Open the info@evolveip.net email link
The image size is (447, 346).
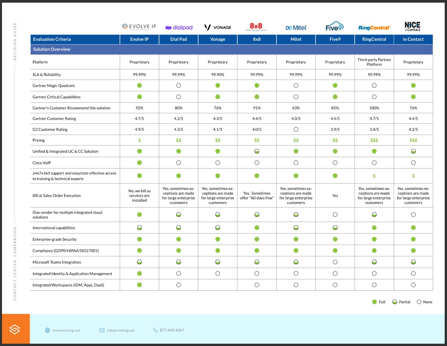121,330
